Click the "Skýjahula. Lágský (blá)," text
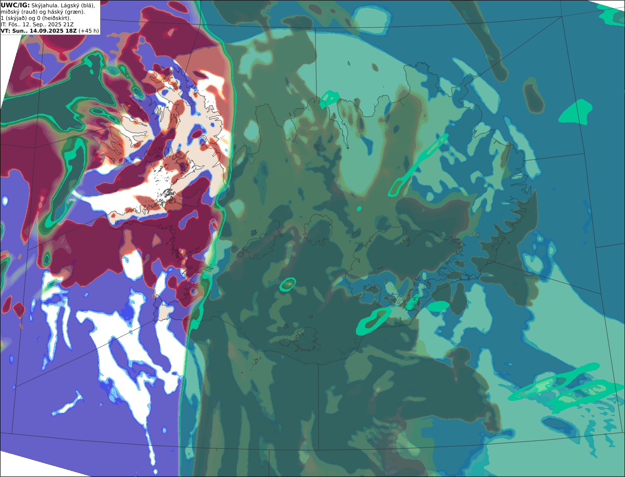 63,5
